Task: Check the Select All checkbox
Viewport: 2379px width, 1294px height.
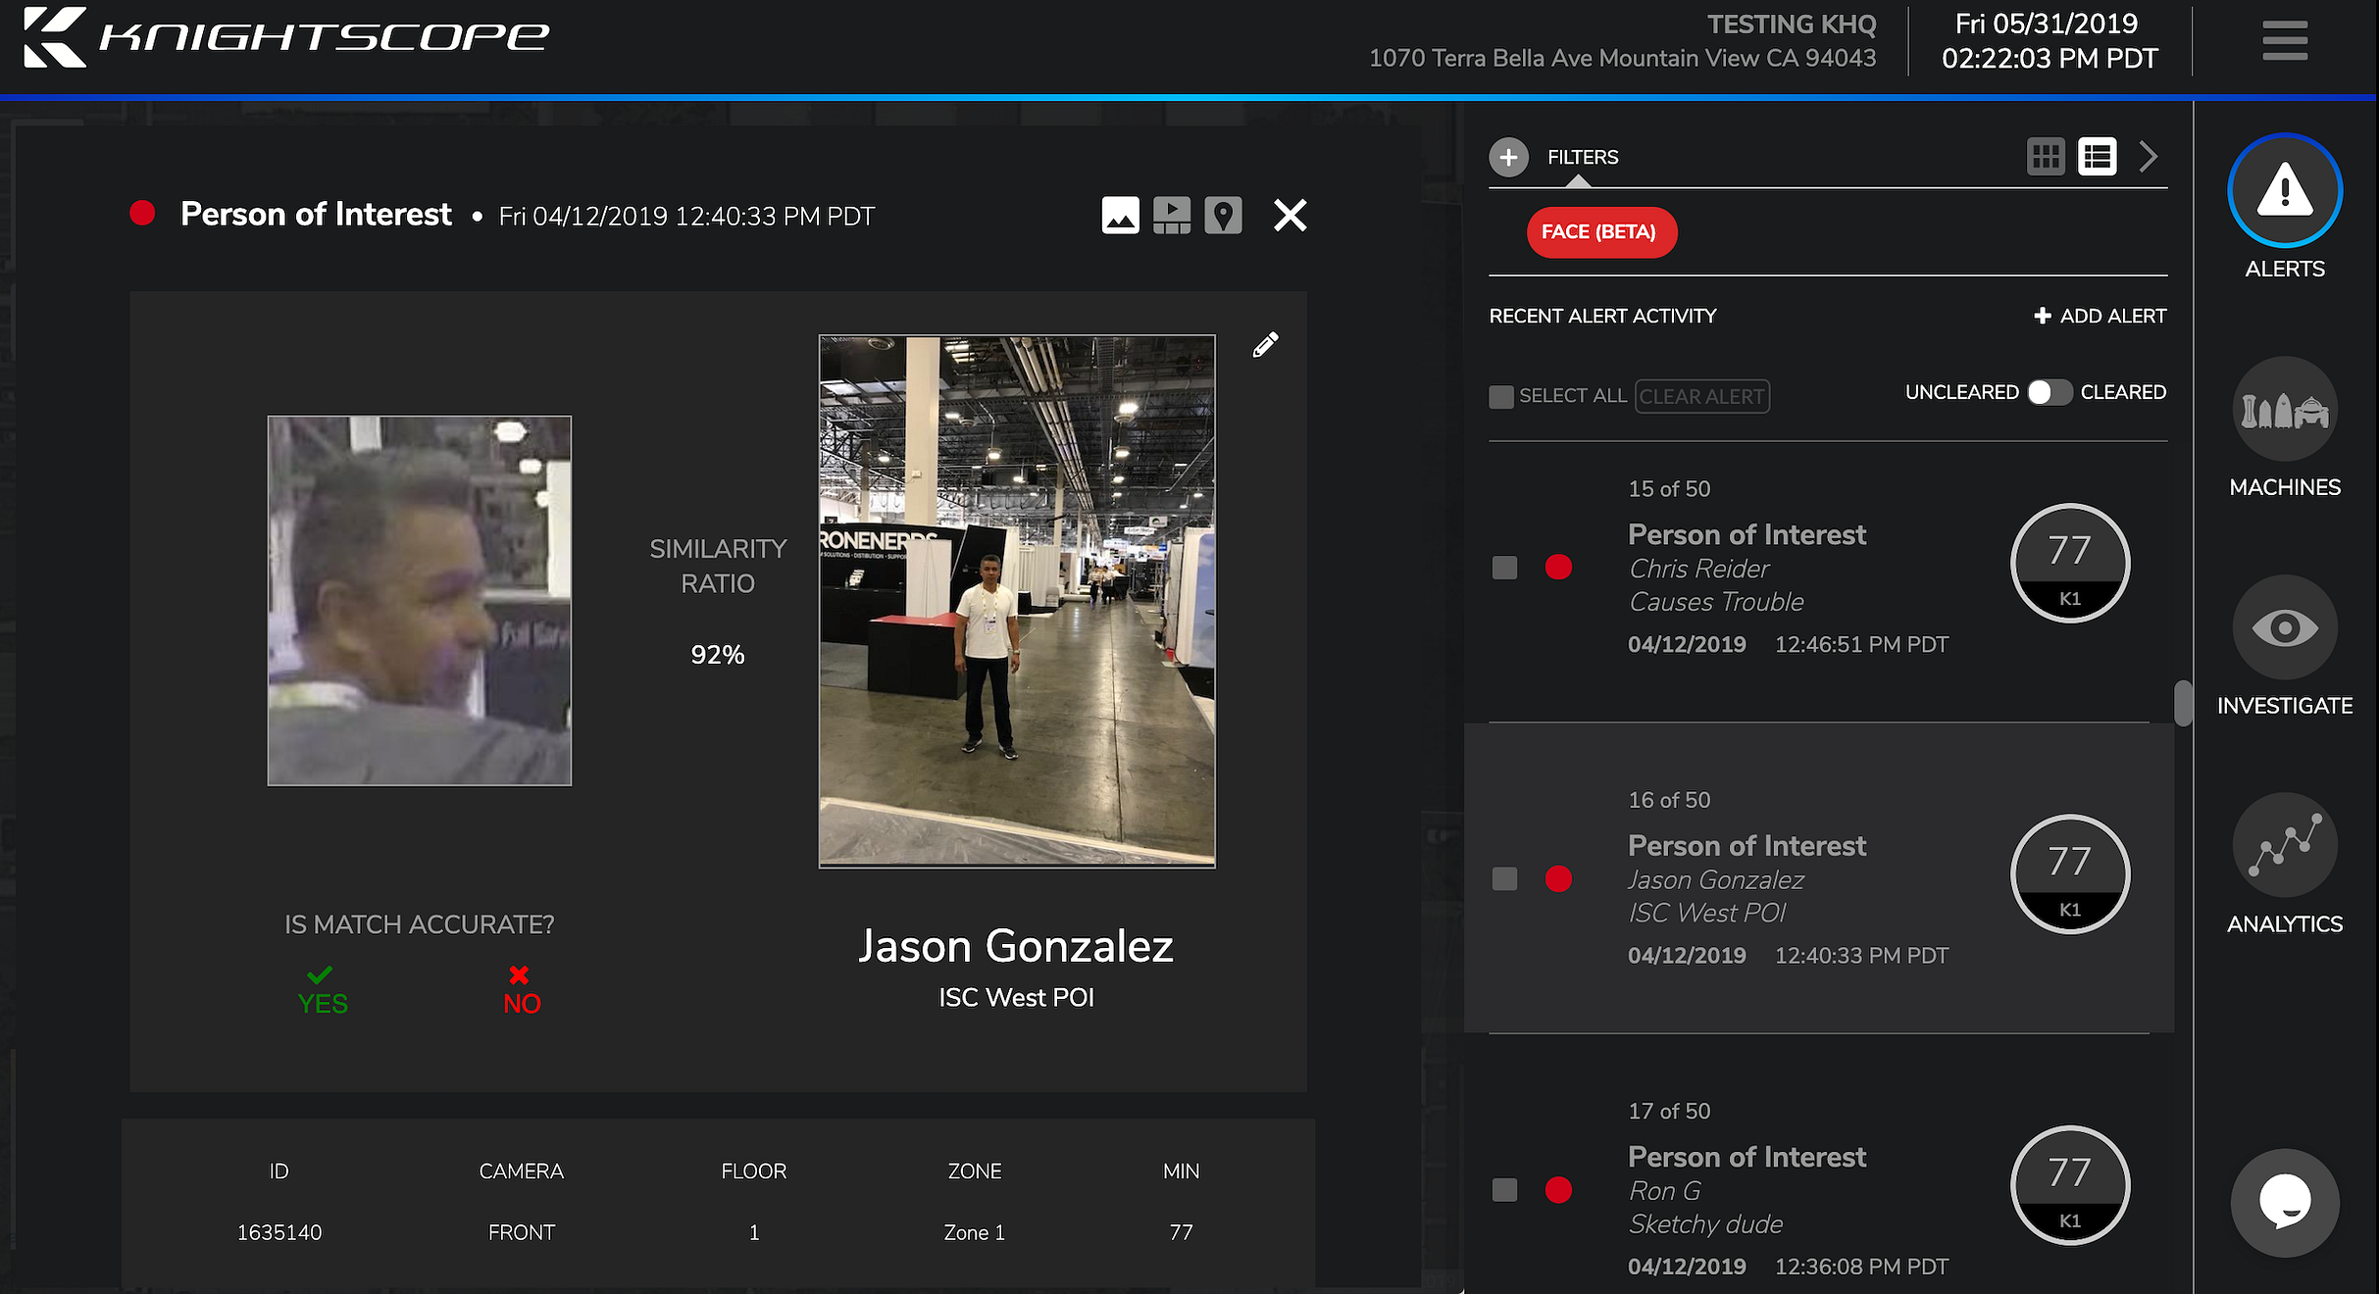Action: click(x=1500, y=396)
